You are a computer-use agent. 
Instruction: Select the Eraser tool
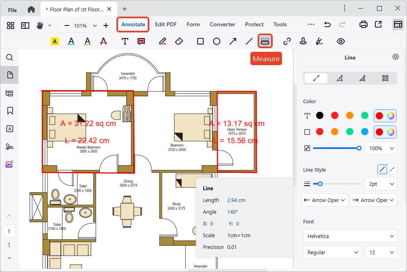pyautogui.click(x=179, y=41)
